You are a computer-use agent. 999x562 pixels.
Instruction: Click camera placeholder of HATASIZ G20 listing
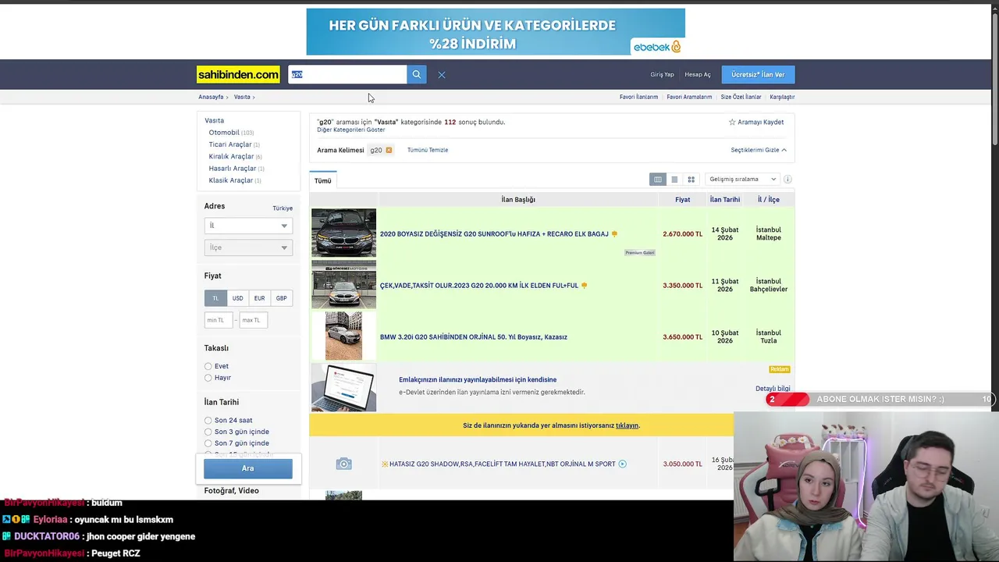(343, 464)
